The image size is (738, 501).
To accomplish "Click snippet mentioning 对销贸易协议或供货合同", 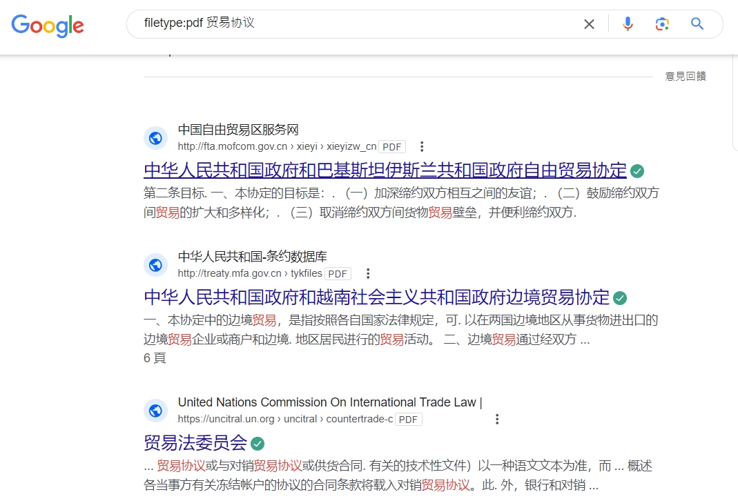I will point(398,475).
